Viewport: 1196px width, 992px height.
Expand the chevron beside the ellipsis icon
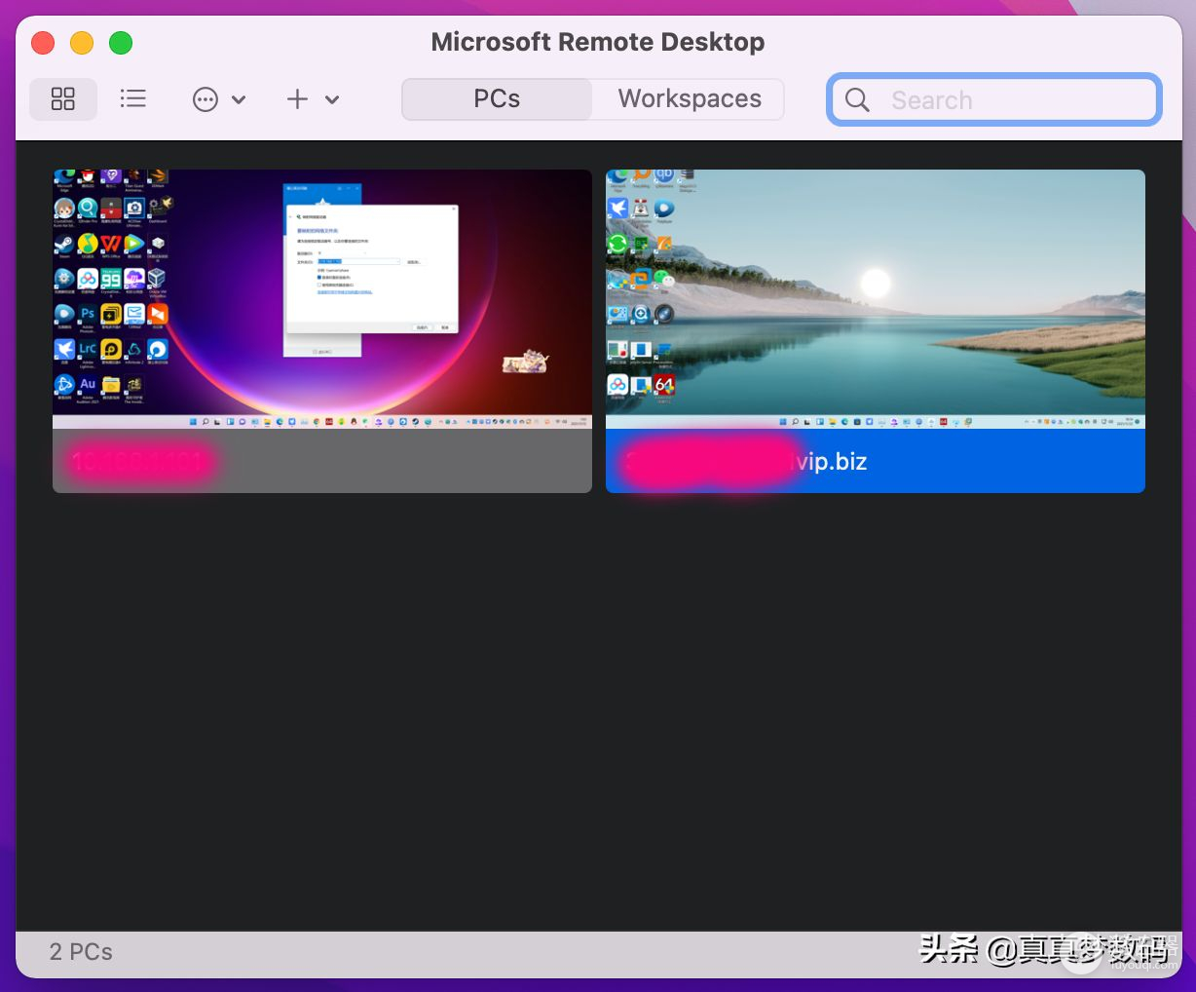[x=239, y=99]
